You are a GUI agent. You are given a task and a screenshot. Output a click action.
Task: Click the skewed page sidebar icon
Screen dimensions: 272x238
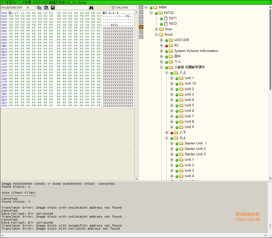pos(141,22)
